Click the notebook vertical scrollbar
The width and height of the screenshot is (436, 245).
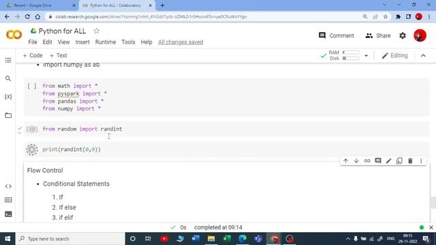coord(433,203)
